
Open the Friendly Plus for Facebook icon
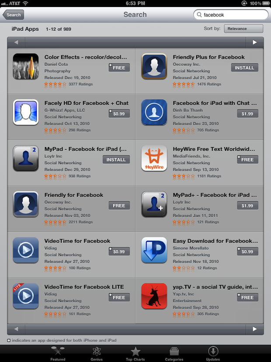click(x=154, y=67)
